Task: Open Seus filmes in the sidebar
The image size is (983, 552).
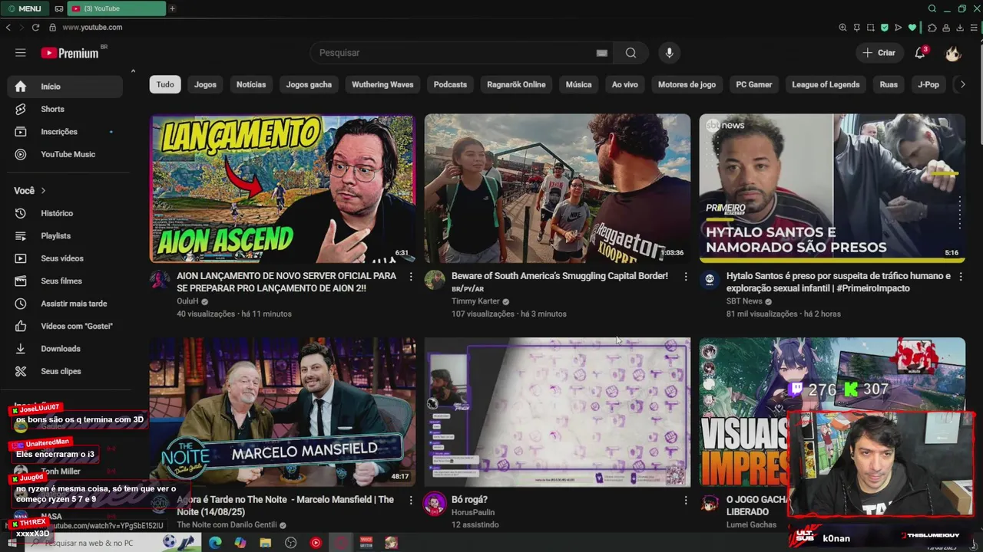Action: (x=65, y=281)
